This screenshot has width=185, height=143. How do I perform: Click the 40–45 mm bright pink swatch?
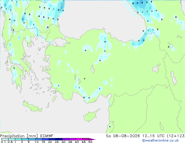79,139
